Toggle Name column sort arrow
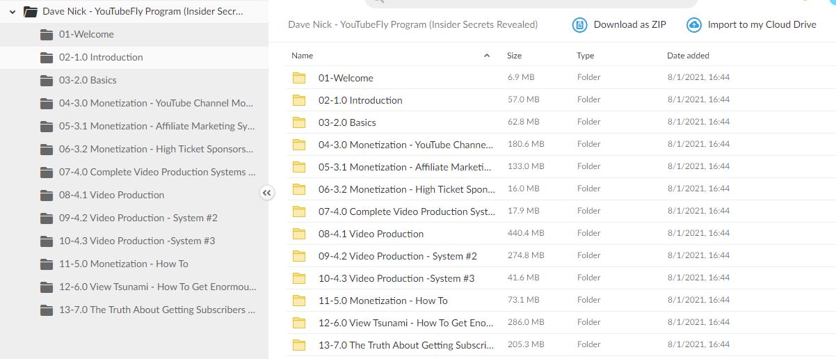 [x=487, y=56]
